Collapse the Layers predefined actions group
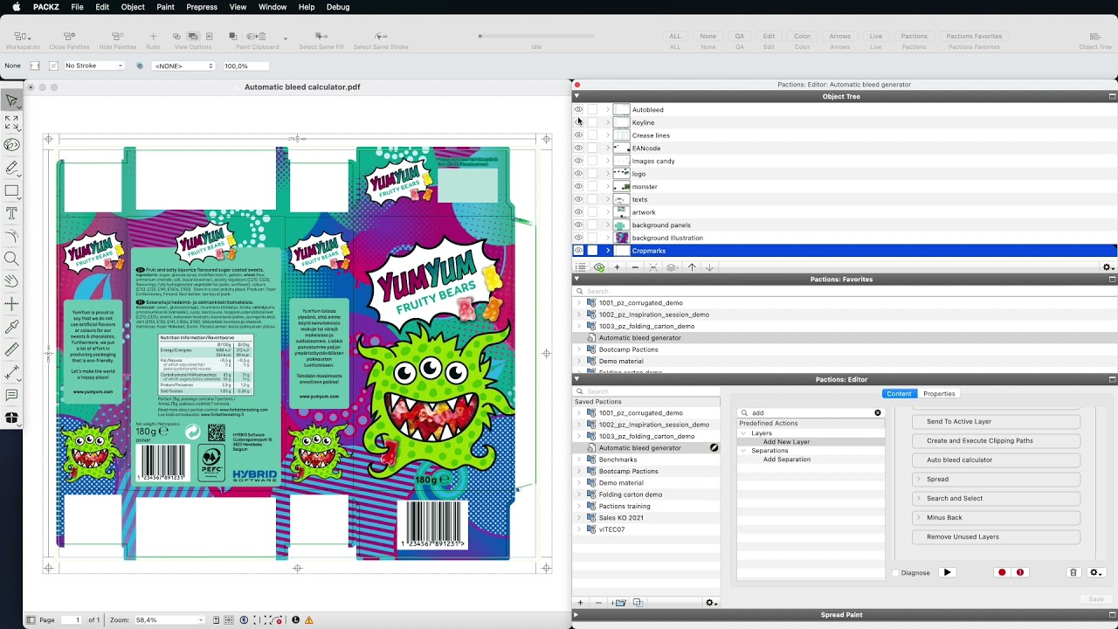 tap(743, 433)
